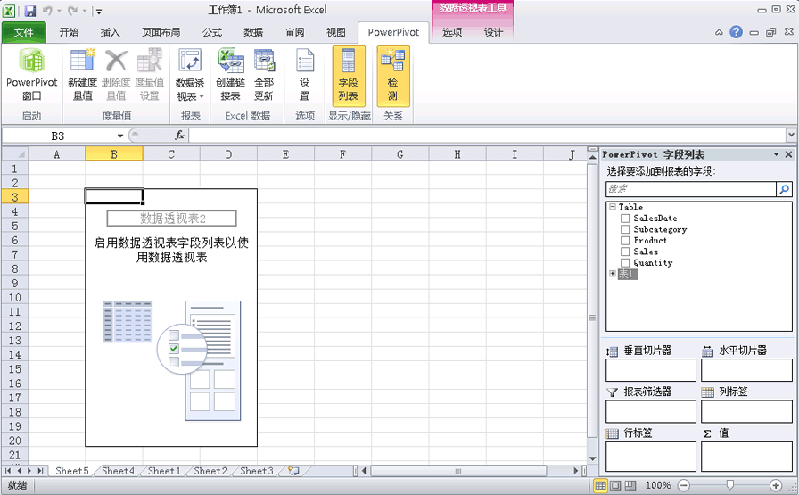This screenshot has width=799, height=495.
Task: Switch to the 页面布局 tab
Action: (x=161, y=32)
